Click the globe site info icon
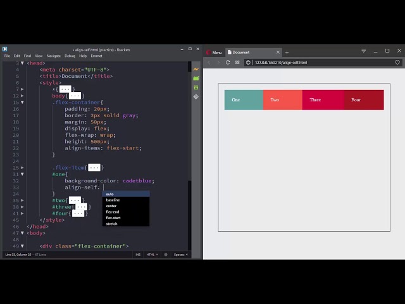405x304 pixels. 248,62
